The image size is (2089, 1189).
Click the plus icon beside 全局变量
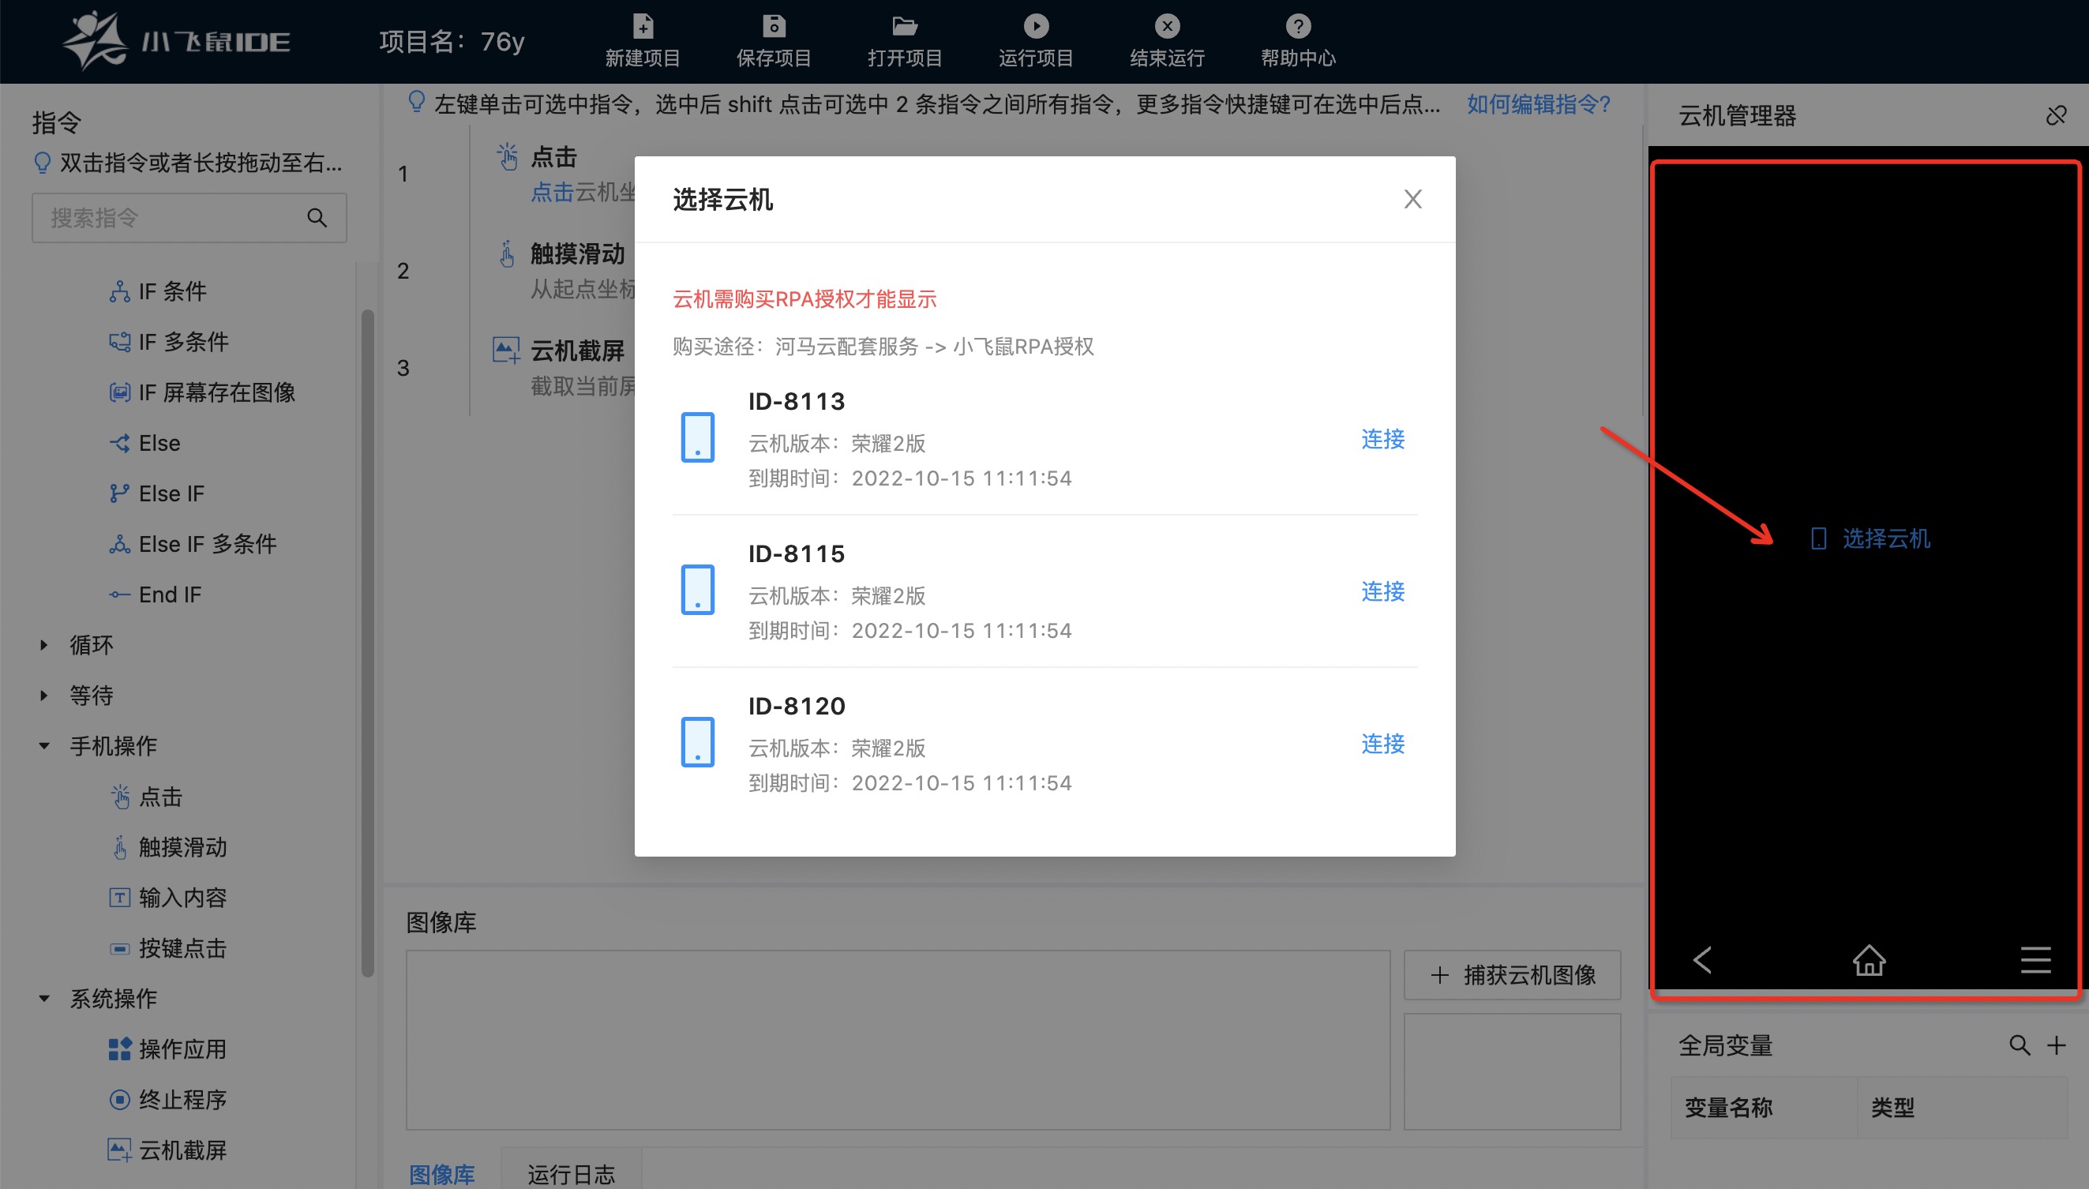point(2057,1045)
